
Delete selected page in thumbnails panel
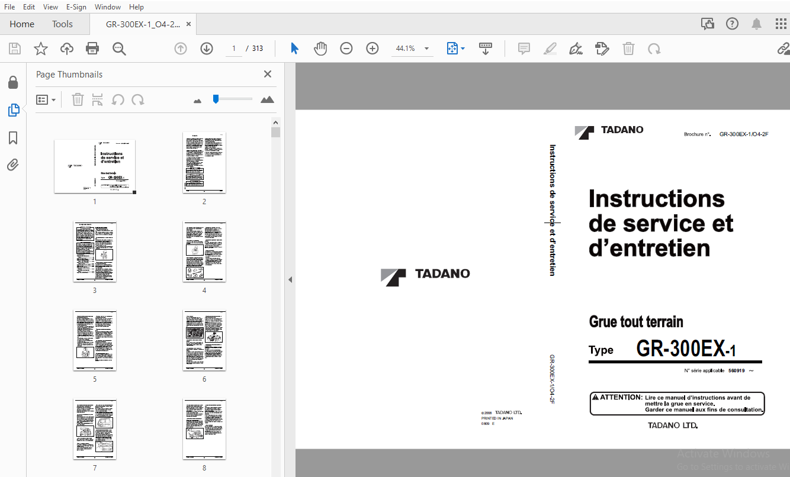click(78, 99)
